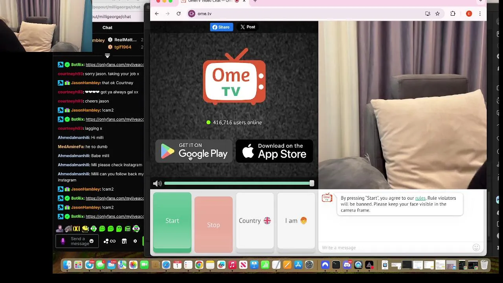This screenshot has width=503, height=283.
Task: Open Calendar from the Dock
Action: click(177, 265)
